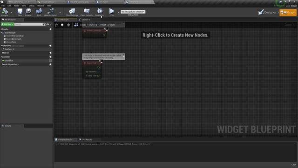Open the Window menu
The width and height of the screenshot is (298, 168).
click(x=41, y=6)
